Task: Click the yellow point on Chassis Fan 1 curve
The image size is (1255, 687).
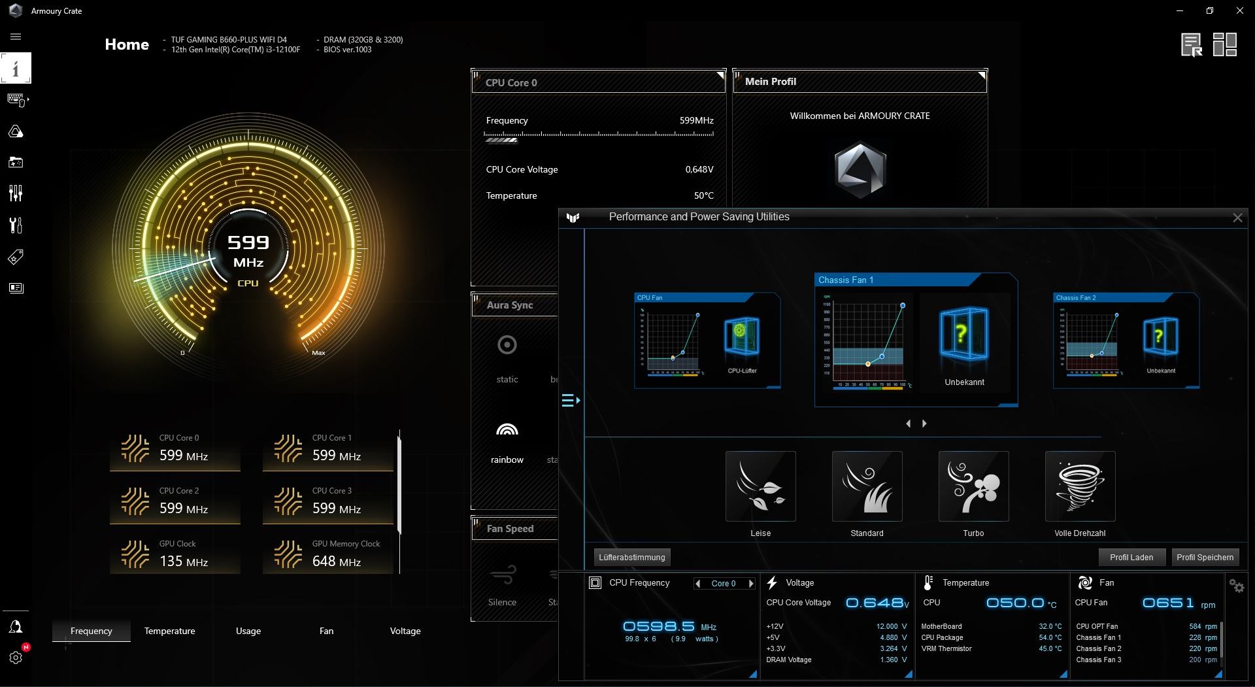Action: coord(868,364)
